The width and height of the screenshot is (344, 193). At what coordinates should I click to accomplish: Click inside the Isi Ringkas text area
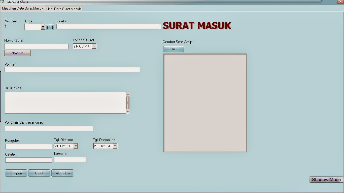65,103
